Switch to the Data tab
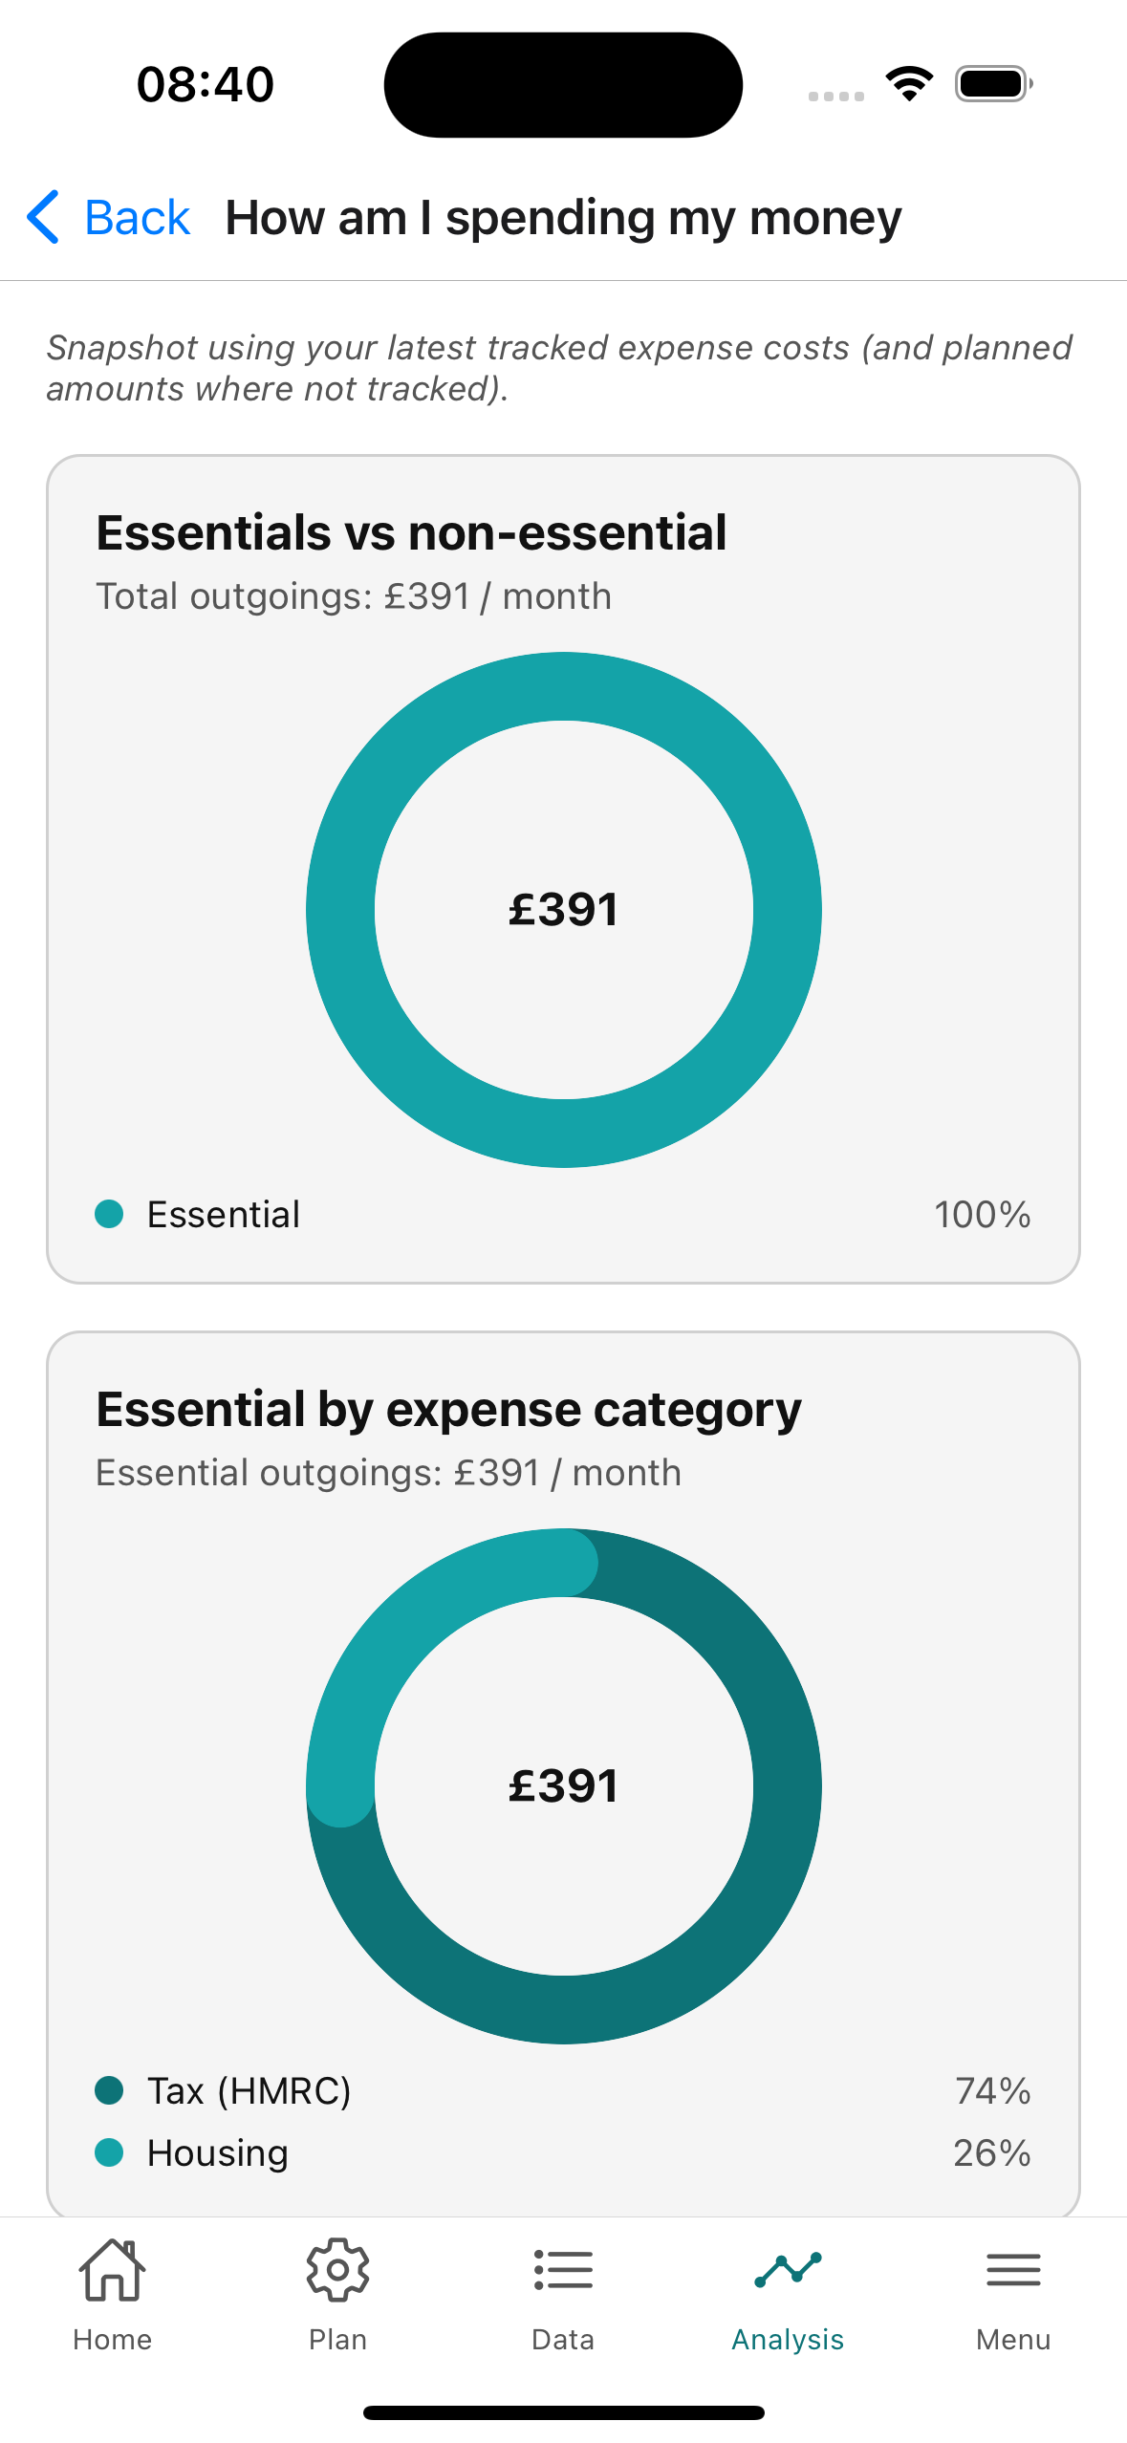Viewport: 1127px width, 2443px height. (x=563, y=2294)
